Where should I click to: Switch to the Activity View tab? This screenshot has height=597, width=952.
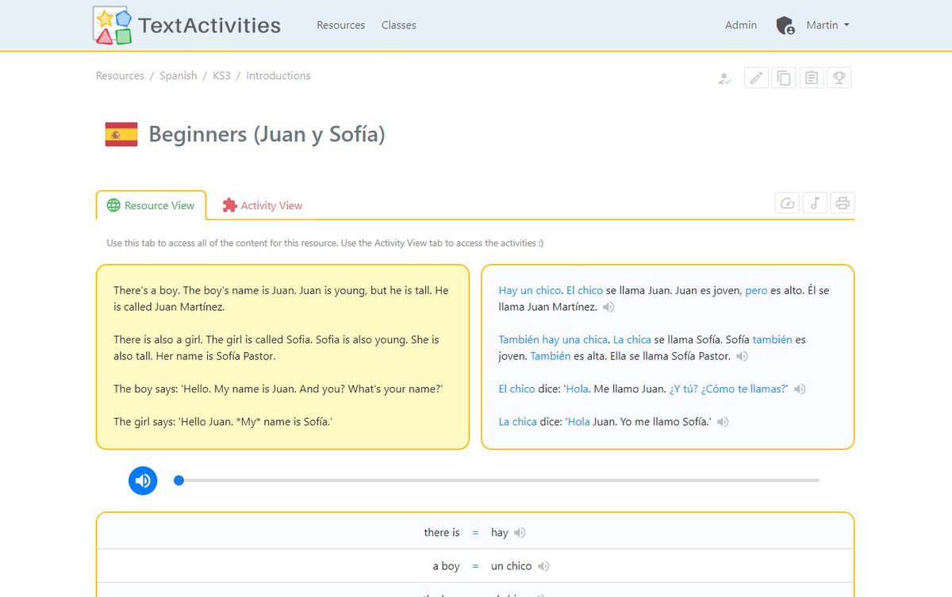coord(263,205)
